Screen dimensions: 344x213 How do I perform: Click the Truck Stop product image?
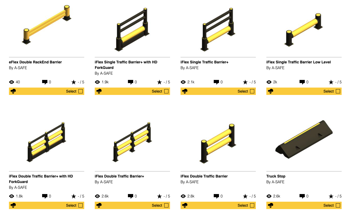pyautogui.click(x=304, y=142)
